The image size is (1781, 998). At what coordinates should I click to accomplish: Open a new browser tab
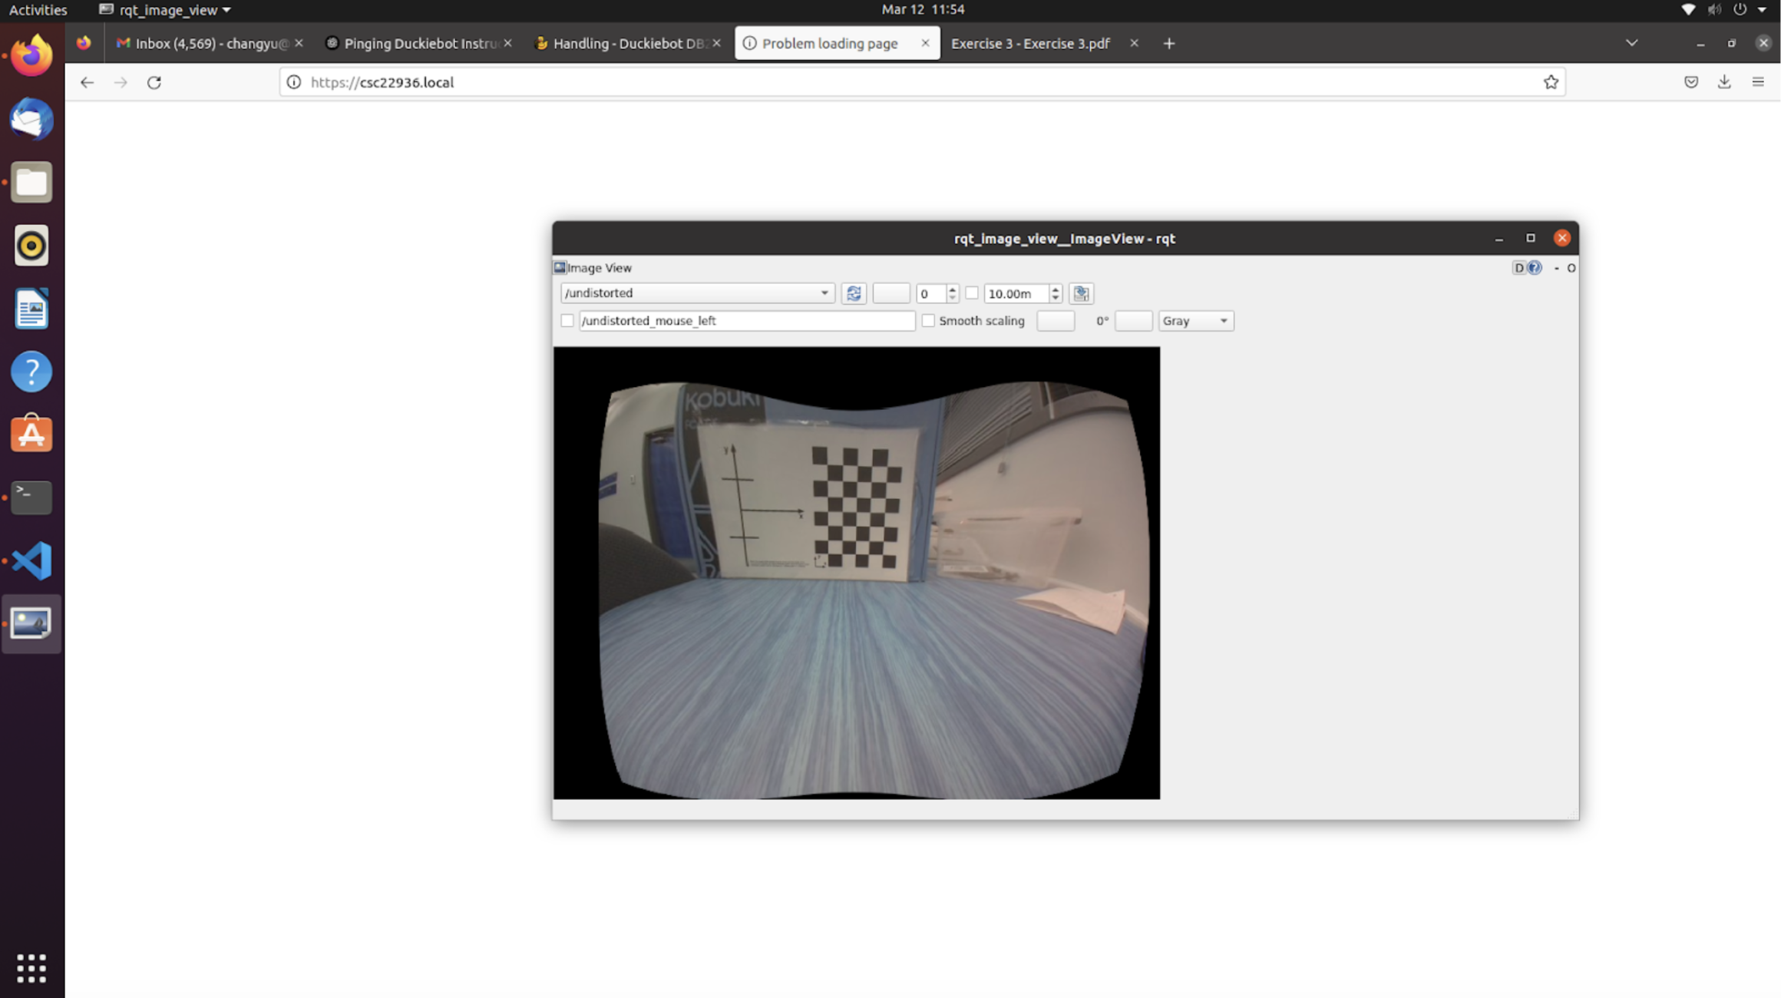[1168, 44]
